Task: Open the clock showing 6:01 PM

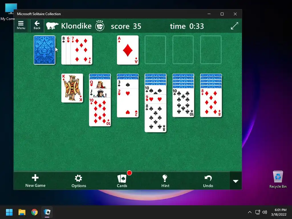Action: (279, 212)
